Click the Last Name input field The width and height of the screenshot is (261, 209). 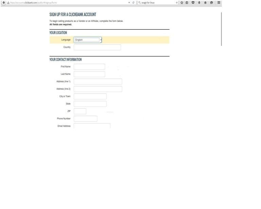coord(89,74)
